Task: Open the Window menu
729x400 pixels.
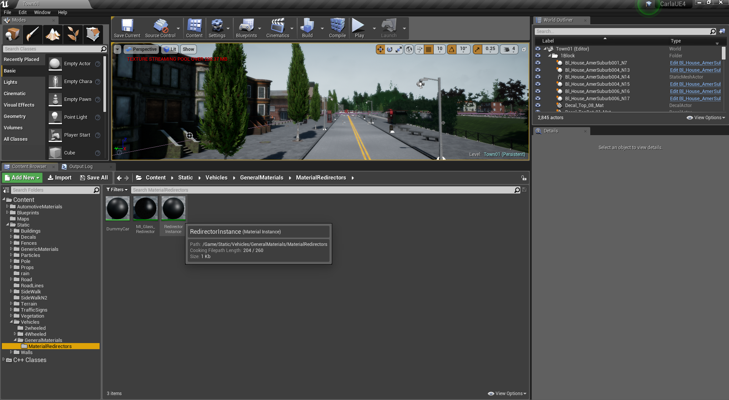Action: click(x=42, y=13)
